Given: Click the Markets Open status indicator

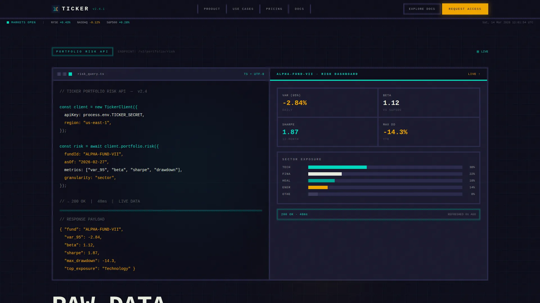Looking at the screenshot, I should (21, 22).
